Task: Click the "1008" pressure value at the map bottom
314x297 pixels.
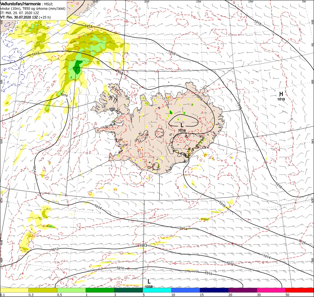Action: pos(149,287)
